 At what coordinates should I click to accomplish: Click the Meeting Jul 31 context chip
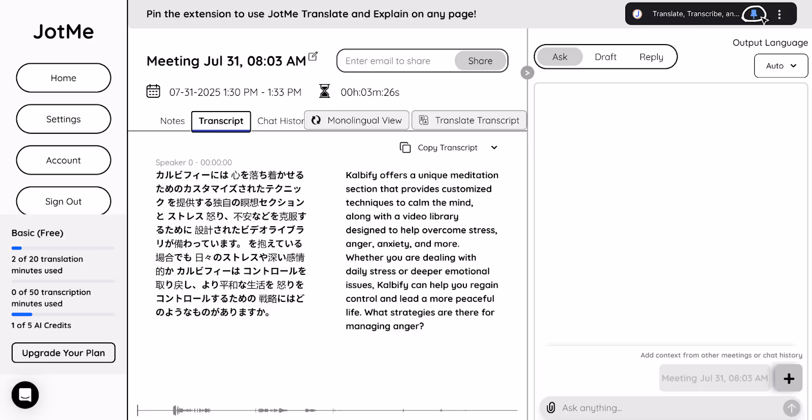pos(715,378)
